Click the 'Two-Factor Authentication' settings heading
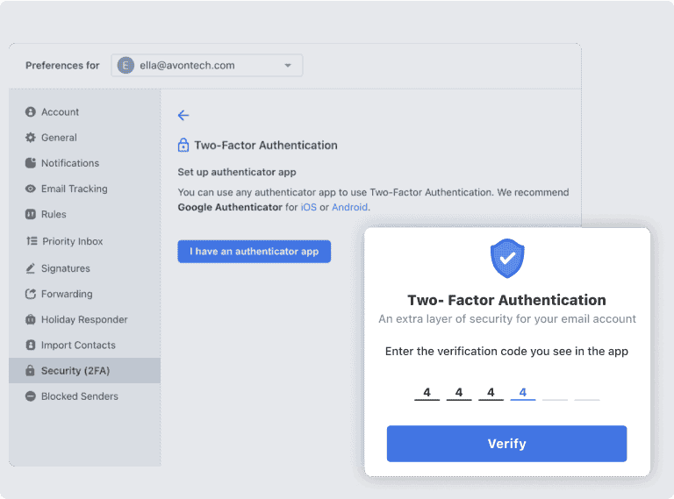 pyautogui.click(x=266, y=146)
